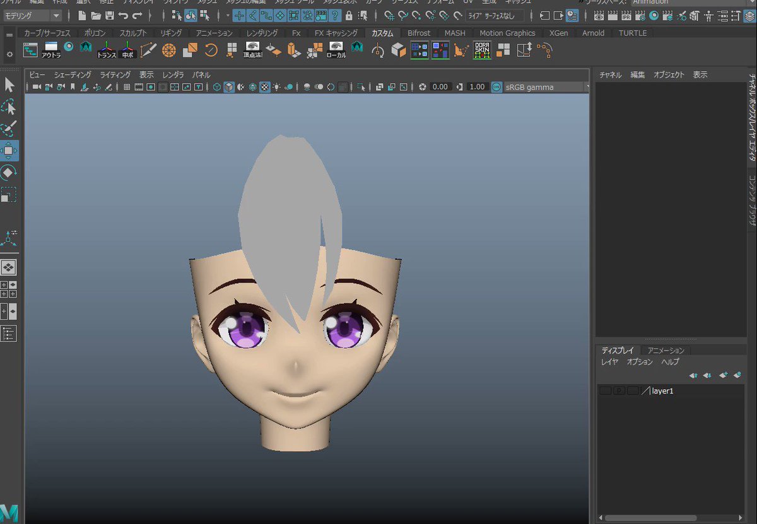Activate the Move tool in toolbox
The image size is (757, 524).
[9, 151]
